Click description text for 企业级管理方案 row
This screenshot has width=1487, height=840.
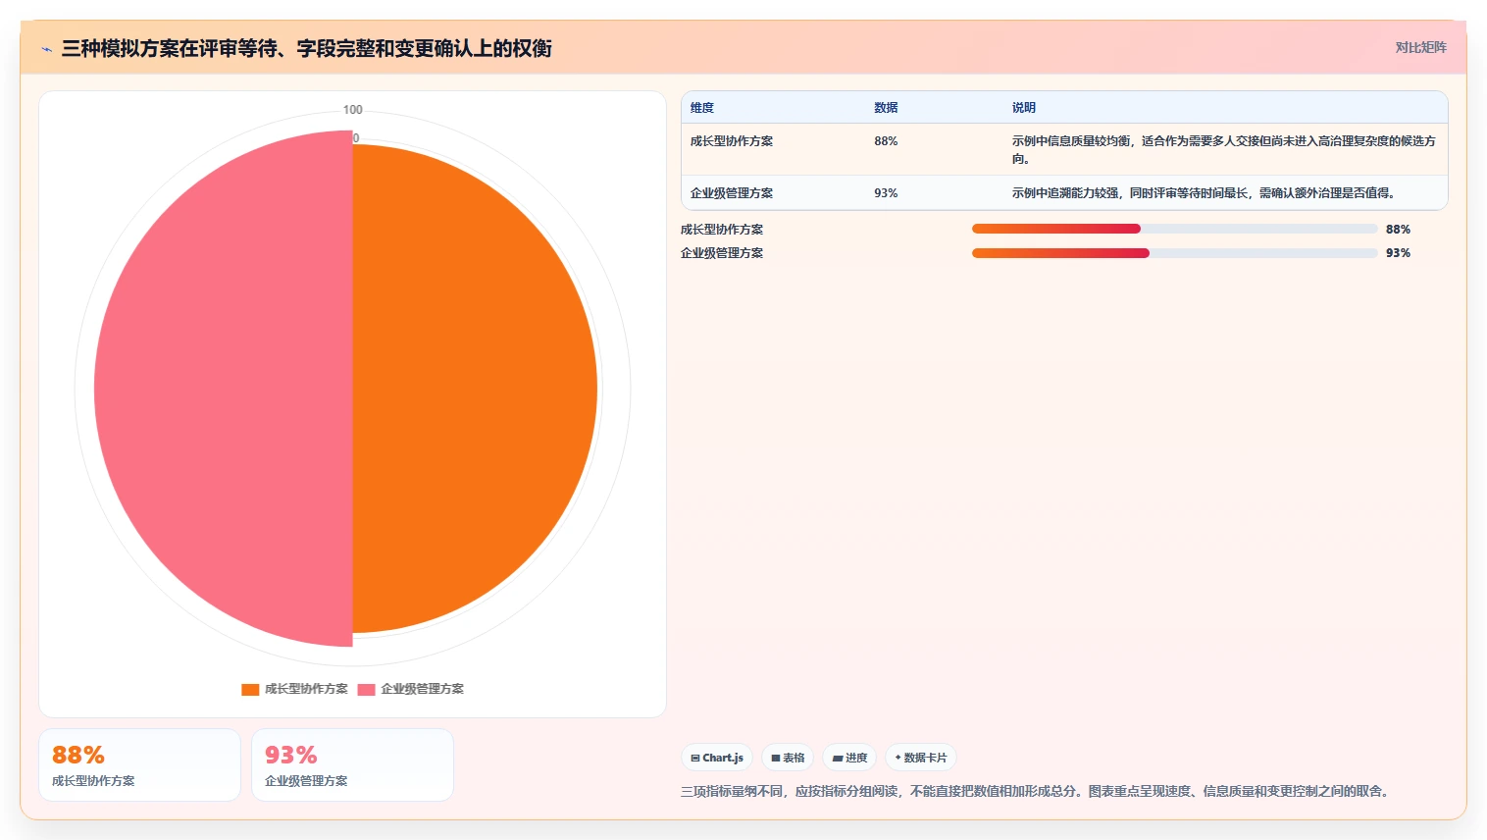(x=1204, y=193)
